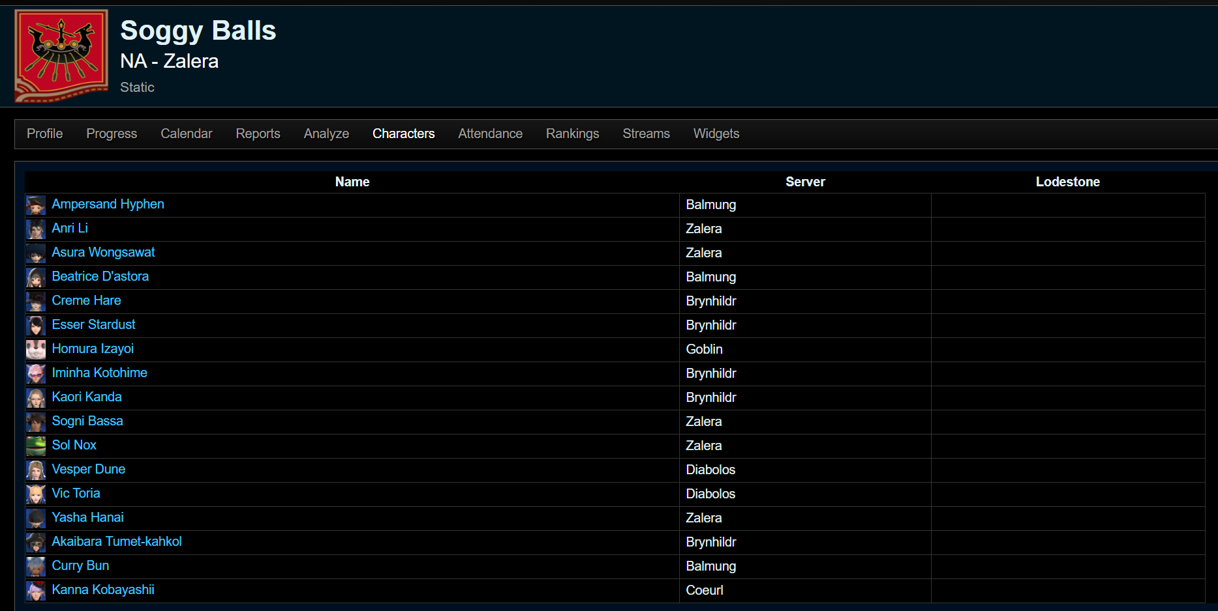Click Yasha Hanai's character avatar
Screen dimensions: 1218x611
point(36,519)
